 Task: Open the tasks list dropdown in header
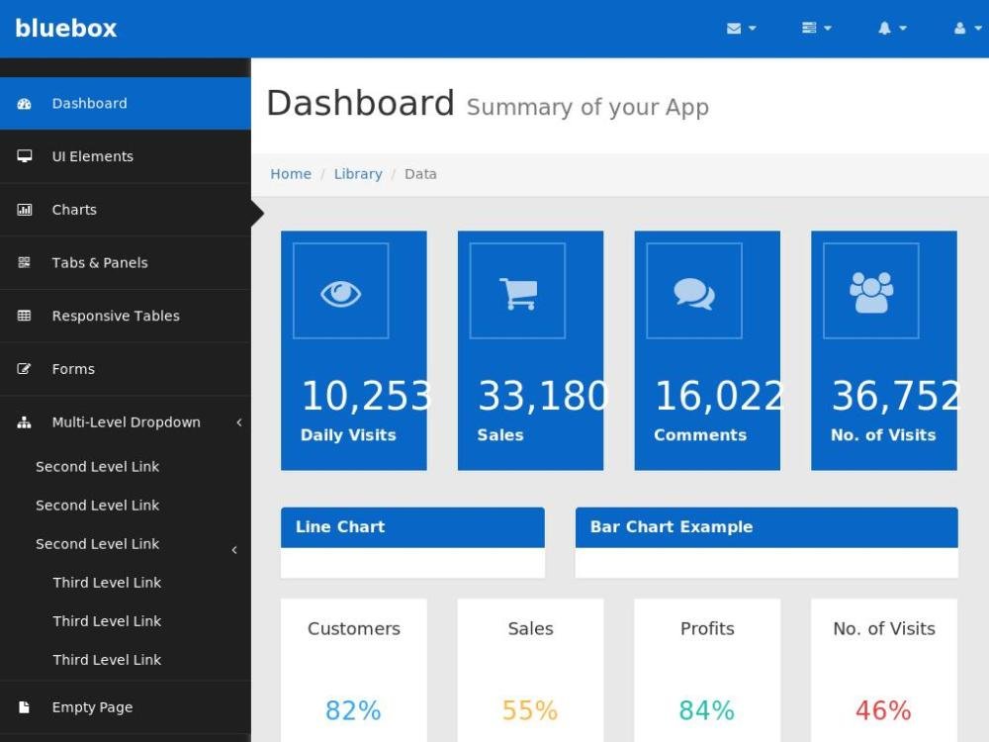816,29
